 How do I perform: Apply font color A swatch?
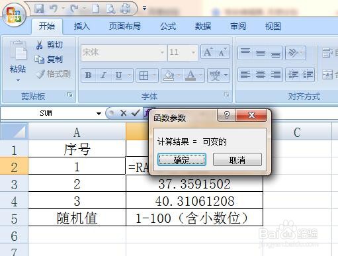pyautogui.click(x=190, y=75)
